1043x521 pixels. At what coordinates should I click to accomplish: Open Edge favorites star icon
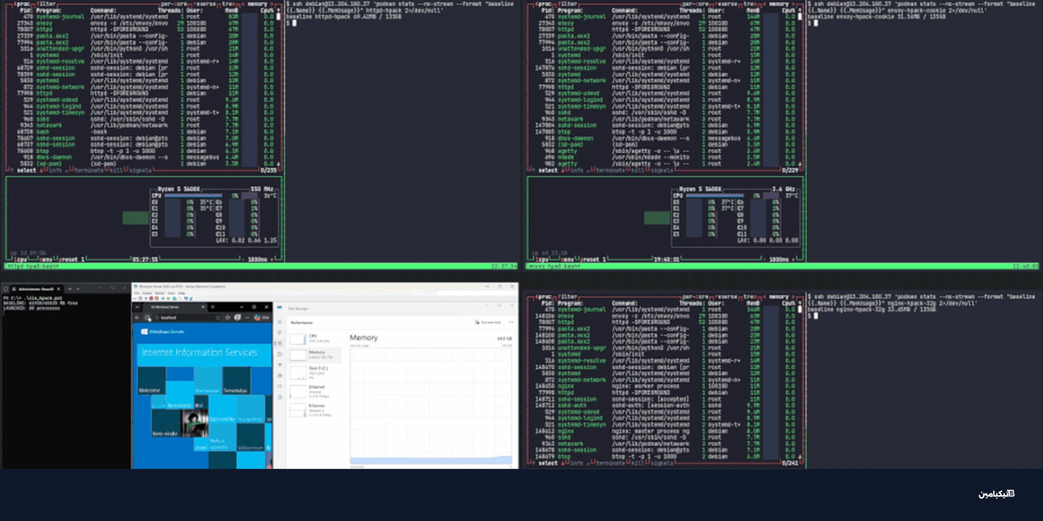point(228,318)
